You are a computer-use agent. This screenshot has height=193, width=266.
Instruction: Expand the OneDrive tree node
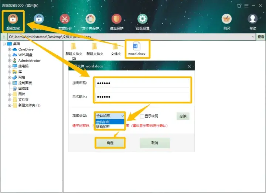(x=10, y=49)
